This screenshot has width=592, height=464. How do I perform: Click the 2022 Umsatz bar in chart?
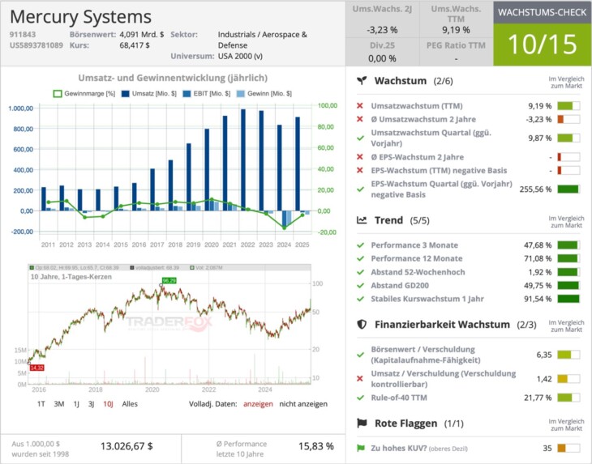tap(243, 160)
